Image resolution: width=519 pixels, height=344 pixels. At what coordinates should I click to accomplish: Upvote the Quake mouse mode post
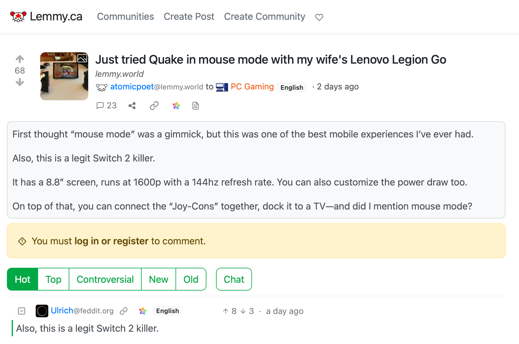[20, 59]
